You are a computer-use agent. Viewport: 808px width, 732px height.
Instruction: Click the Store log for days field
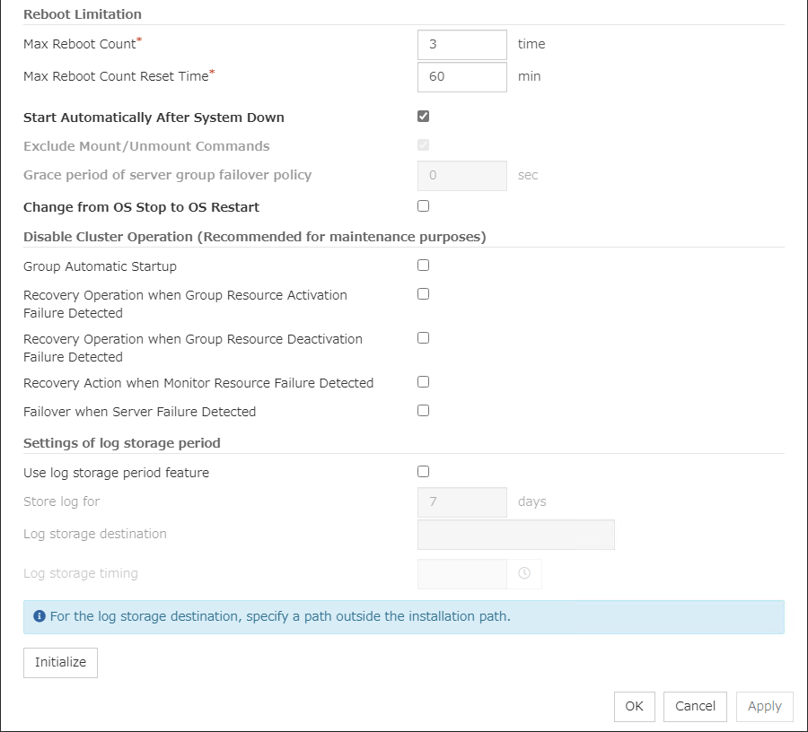tap(462, 502)
